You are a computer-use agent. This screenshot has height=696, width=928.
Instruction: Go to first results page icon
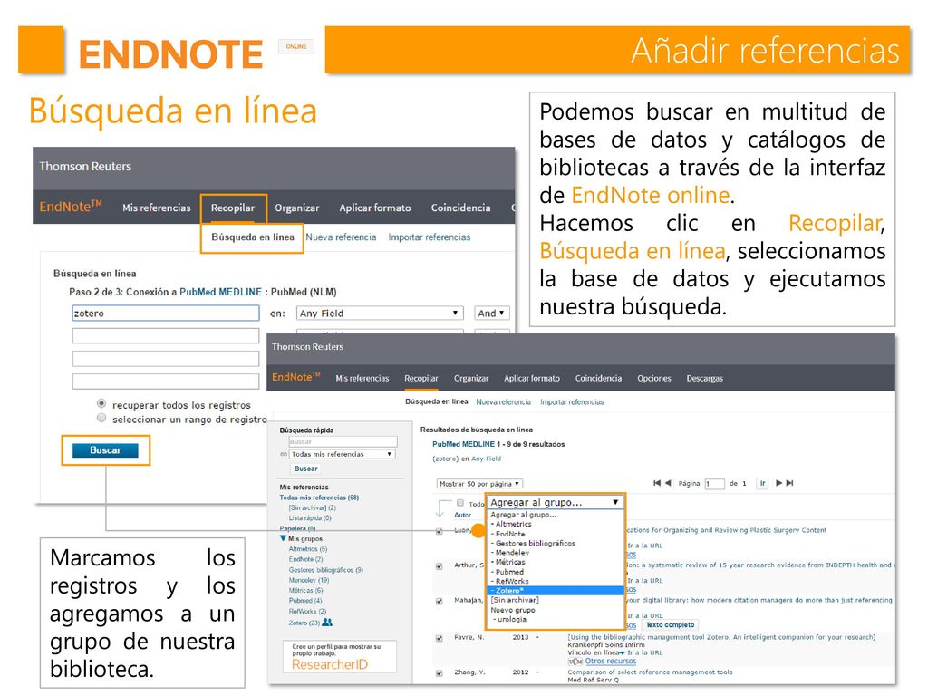[657, 483]
